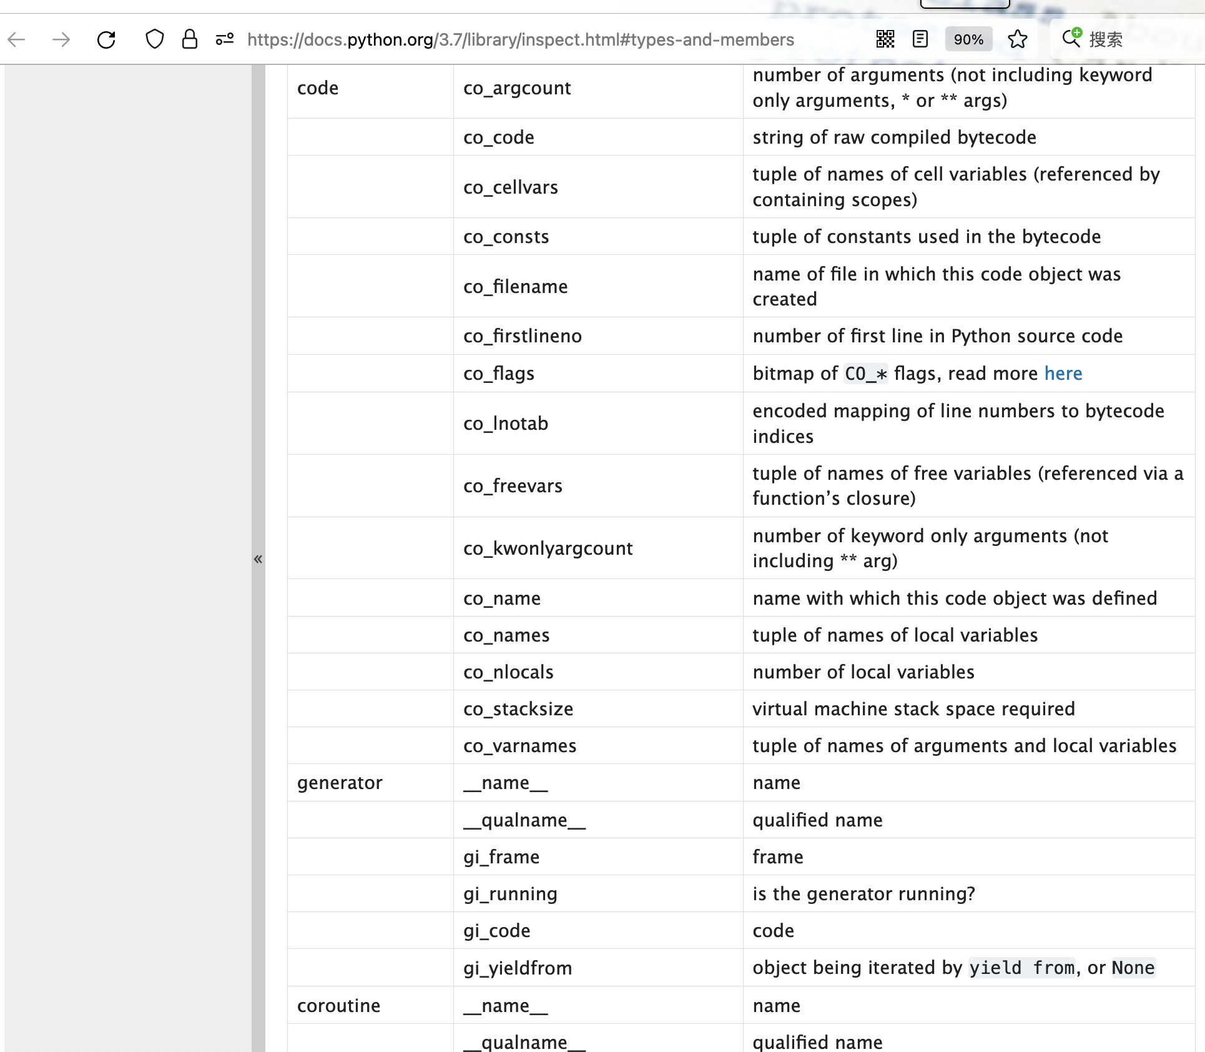Click 'number of first line in Python source code'

click(938, 336)
